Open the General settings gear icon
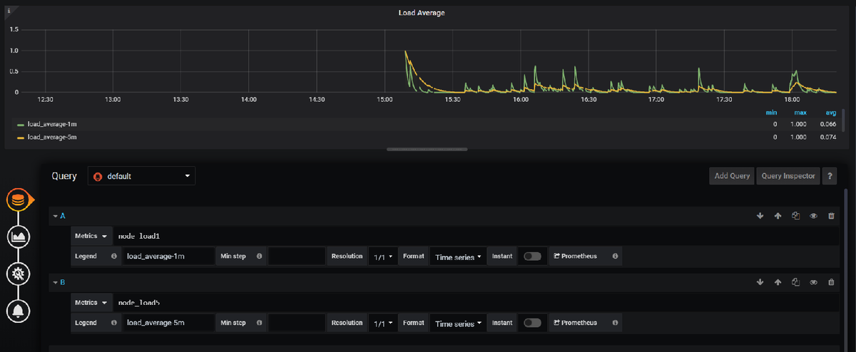This screenshot has height=352, width=856. (17, 274)
